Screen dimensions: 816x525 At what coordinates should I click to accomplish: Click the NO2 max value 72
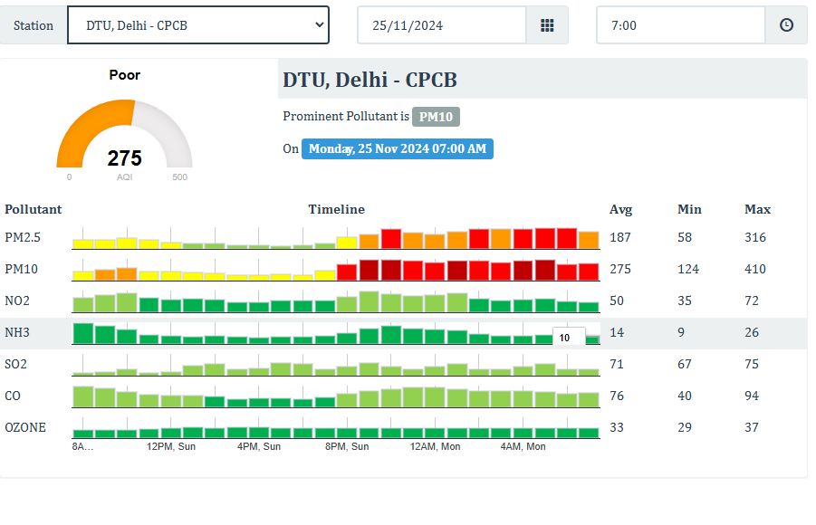pyautogui.click(x=752, y=301)
